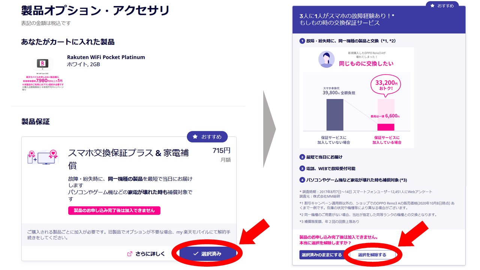Click the checkmark icon in 選択済み button

pos(195,254)
